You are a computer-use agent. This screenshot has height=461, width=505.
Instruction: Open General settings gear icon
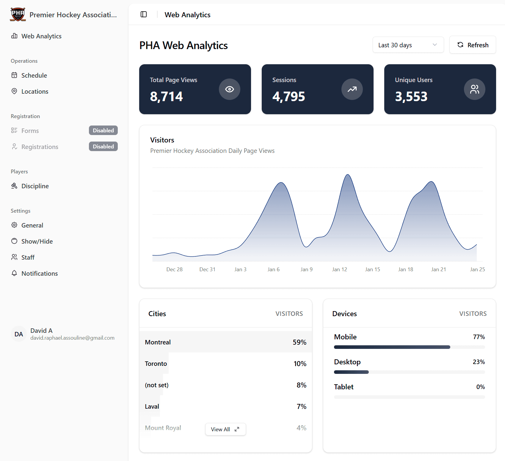[x=15, y=225]
